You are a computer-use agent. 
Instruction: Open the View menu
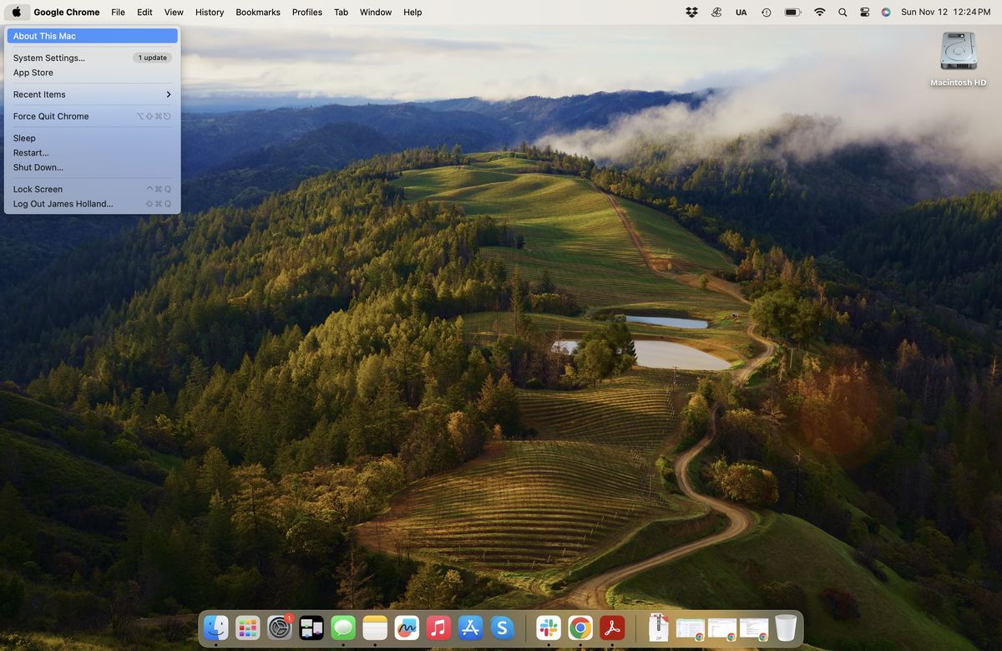pos(174,13)
